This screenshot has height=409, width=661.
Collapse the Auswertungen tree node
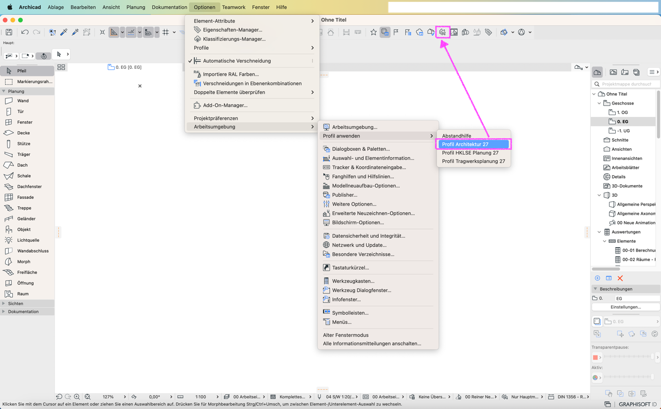click(599, 232)
